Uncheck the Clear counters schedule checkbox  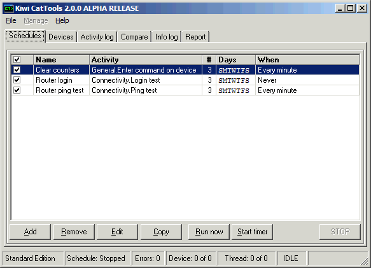17,70
